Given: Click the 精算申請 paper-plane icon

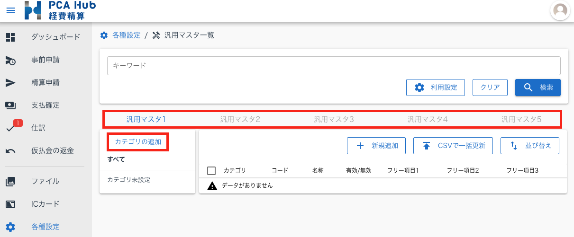Looking at the screenshot, I should coord(10,83).
